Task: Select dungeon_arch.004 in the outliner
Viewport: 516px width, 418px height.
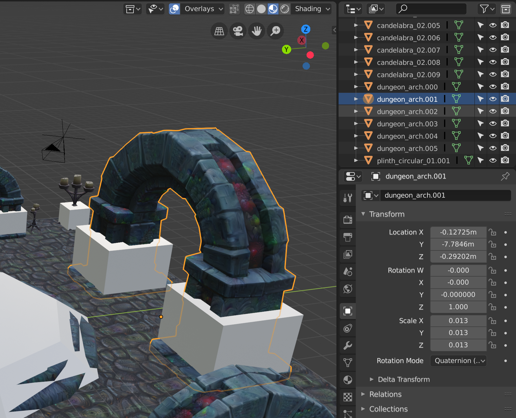Action: (x=407, y=136)
